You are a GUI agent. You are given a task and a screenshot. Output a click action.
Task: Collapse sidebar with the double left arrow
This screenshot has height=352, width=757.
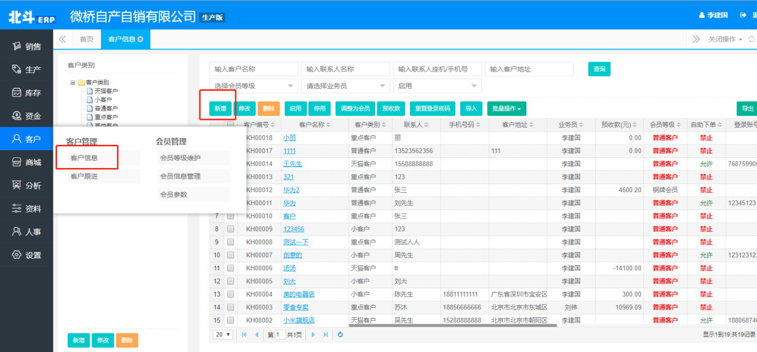pyautogui.click(x=63, y=39)
